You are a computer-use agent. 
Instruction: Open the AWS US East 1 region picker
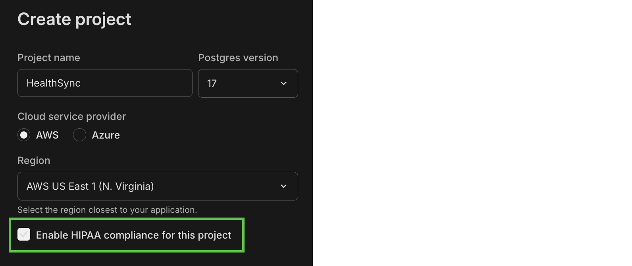pos(157,186)
